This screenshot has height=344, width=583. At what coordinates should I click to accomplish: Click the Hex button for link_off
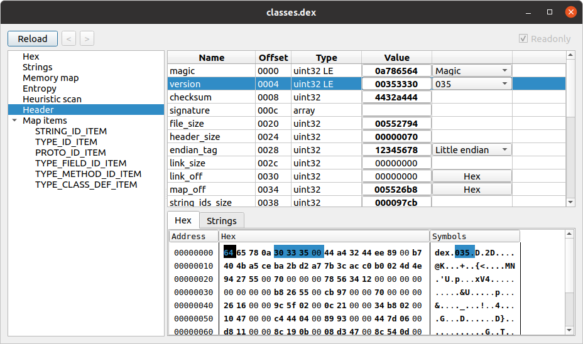(x=472, y=176)
